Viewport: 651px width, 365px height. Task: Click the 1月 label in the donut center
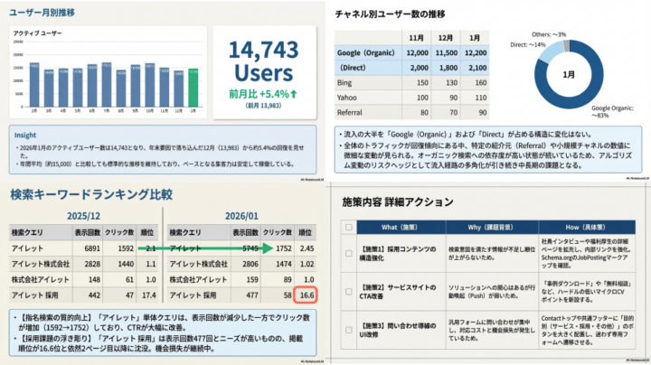click(569, 75)
